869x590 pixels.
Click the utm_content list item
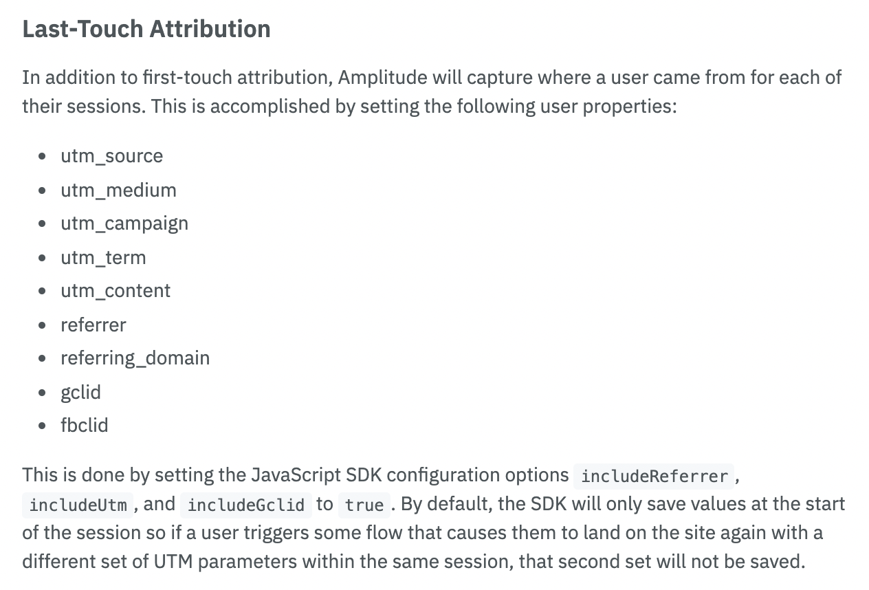[x=115, y=290]
